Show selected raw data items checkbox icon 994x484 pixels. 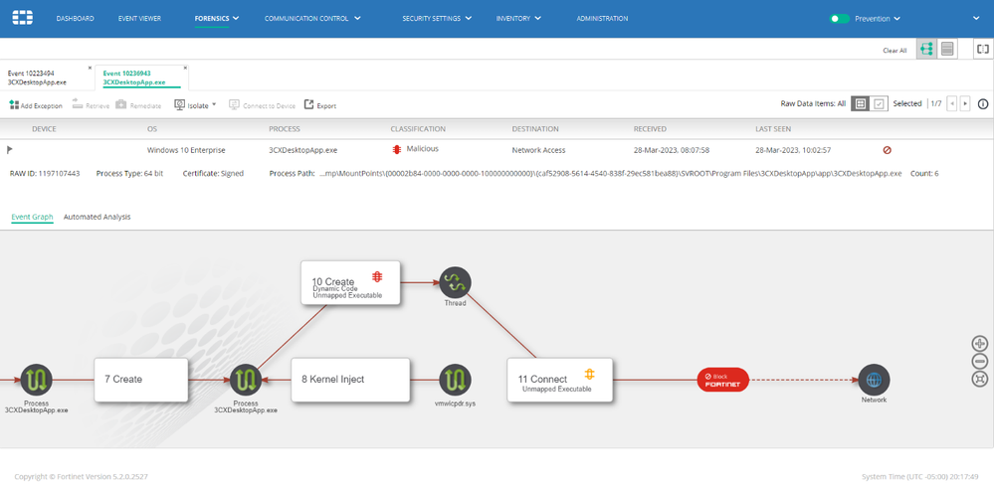pos(878,104)
